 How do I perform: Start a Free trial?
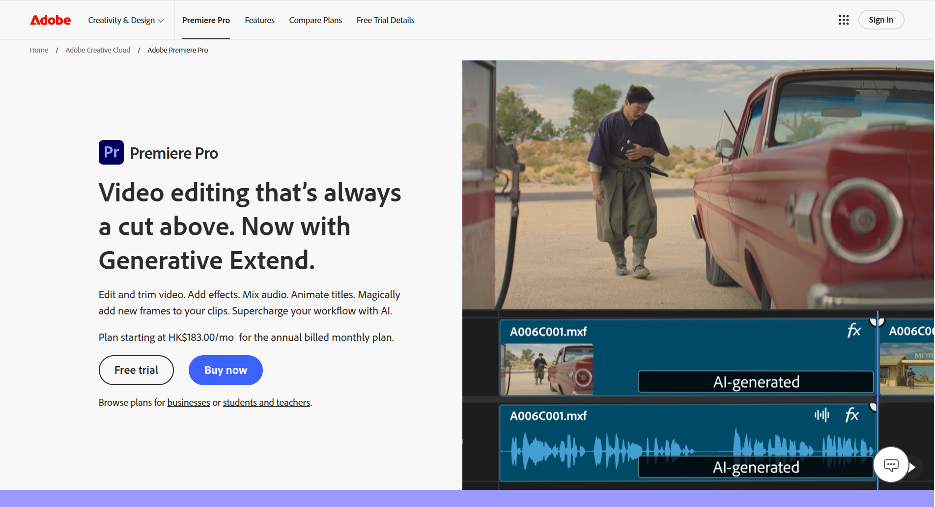click(x=136, y=370)
